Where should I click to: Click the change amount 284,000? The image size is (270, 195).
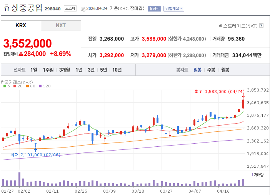(x=35, y=54)
